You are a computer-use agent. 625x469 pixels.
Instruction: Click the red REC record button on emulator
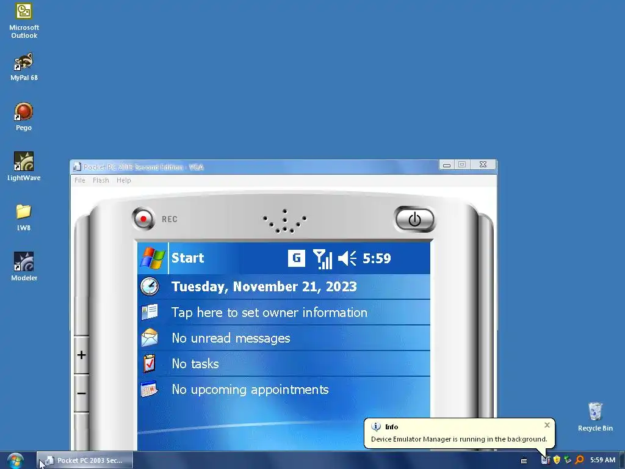pos(143,219)
